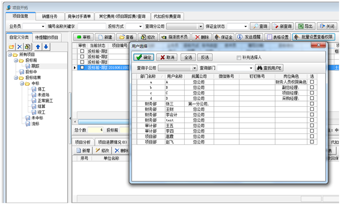
Task: Confirm selection with 确定 button
Action: (143, 57)
